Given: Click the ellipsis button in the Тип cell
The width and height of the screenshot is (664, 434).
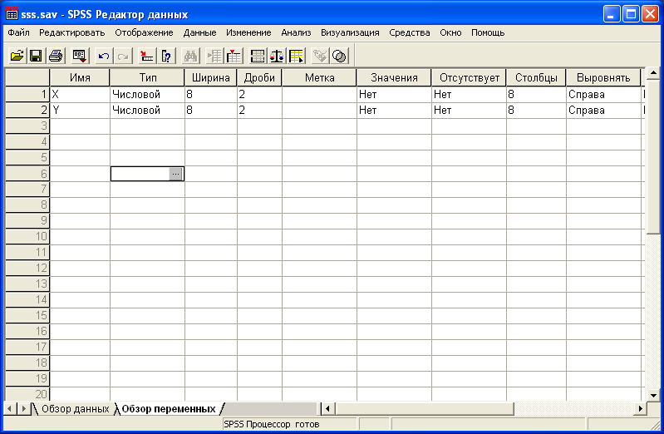Looking at the screenshot, I should pos(175,174).
